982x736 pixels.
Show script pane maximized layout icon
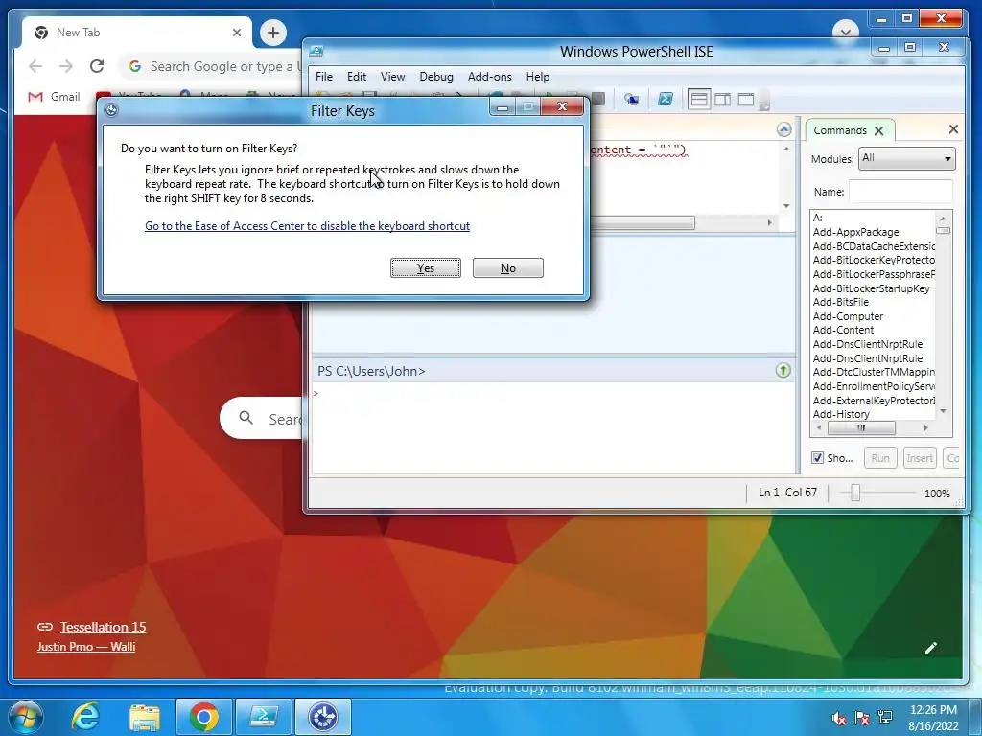(x=746, y=99)
